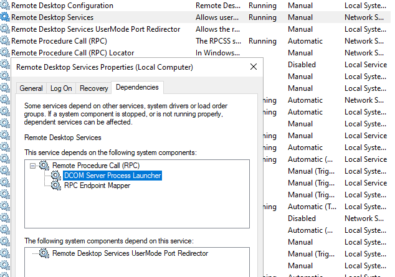The width and height of the screenshot is (395, 277).
Task: Click the 'In Windows...' description cell
Action: coord(217,53)
